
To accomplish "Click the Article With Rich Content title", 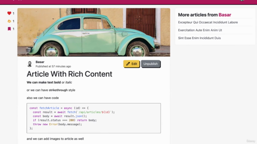I will point(69,74).
